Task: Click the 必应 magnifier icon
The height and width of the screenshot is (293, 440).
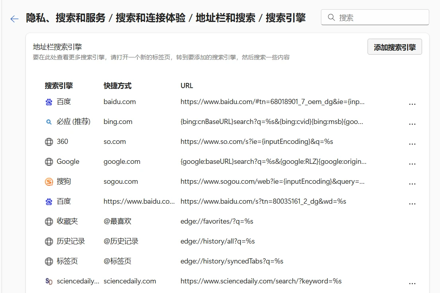Action: (49, 122)
